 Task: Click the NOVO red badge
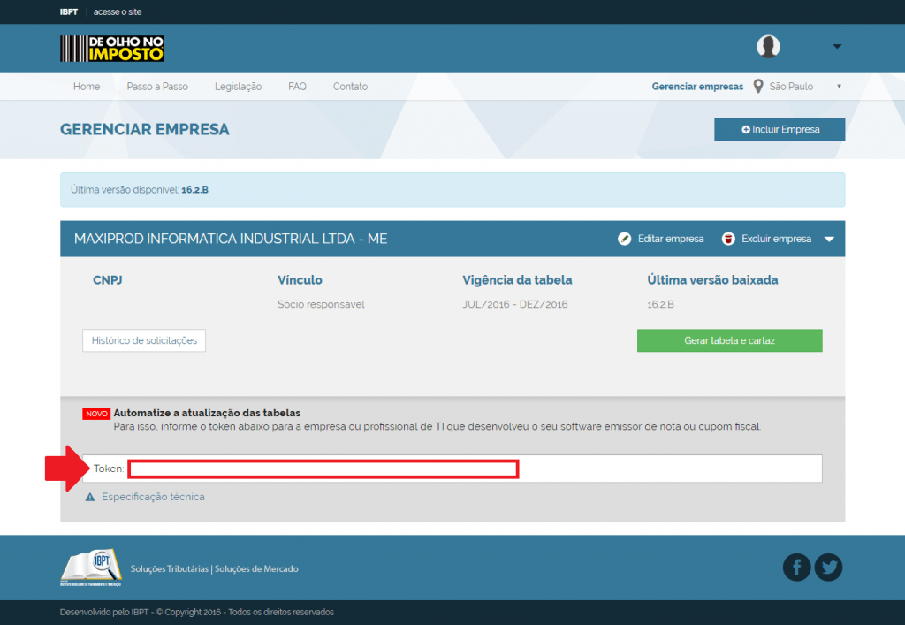point(96,414)
